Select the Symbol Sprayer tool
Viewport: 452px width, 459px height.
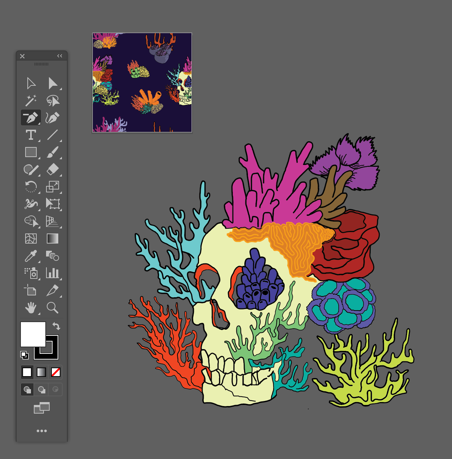click(x=31, y=273)
